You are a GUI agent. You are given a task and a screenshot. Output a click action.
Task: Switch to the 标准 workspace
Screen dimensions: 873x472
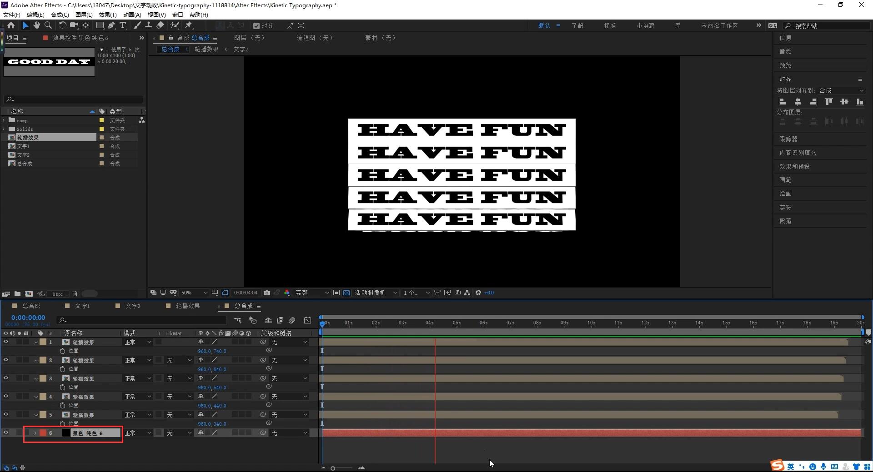pyautogui.click(x=610, y=25)
